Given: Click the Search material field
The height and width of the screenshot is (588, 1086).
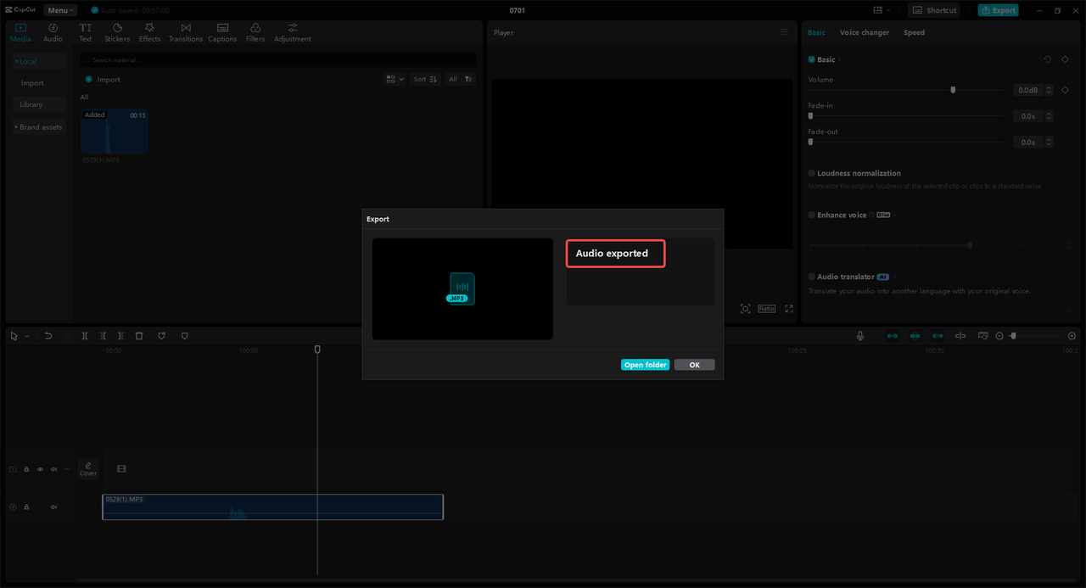Looking at the screenshot, I should [278, 60].
